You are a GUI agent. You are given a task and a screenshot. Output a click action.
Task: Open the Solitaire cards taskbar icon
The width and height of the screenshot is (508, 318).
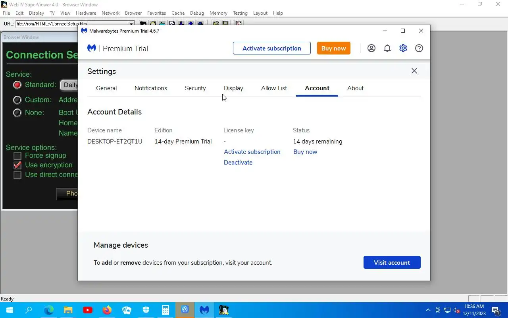[126, 310]
